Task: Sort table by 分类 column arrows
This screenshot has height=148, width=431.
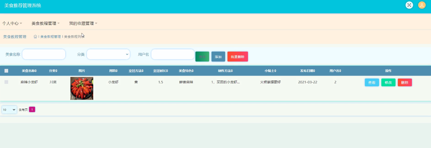Action: coord(56,71)
